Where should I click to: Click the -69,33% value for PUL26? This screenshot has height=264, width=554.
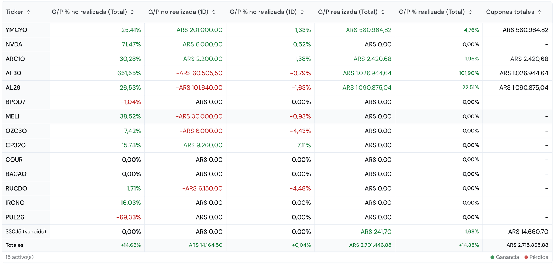point(128,217)
